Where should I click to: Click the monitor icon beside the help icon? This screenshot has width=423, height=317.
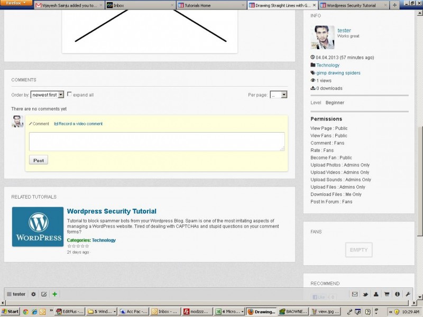(x=358, y=312)
